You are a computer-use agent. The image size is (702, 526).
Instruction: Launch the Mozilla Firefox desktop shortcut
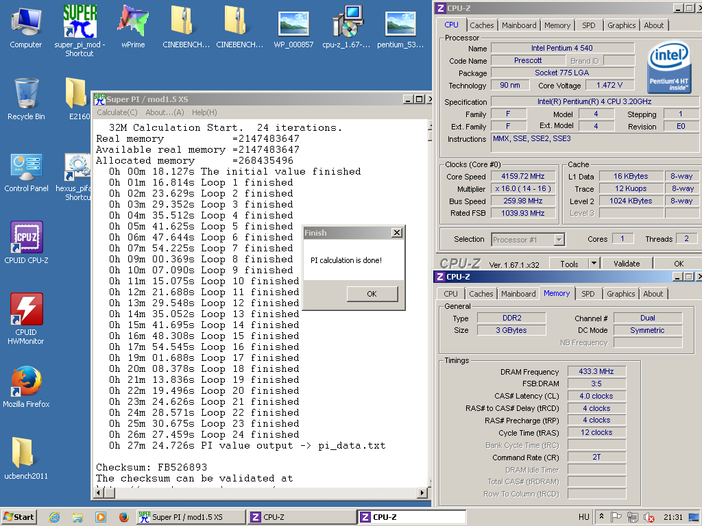[26, 387]
